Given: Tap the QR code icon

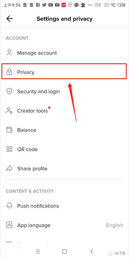Looking at the screenshot, I should tap(9, 149).
